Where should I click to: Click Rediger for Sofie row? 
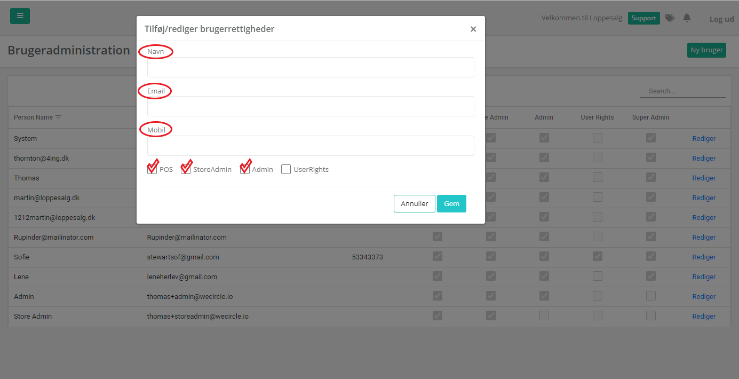pos(704,257)
